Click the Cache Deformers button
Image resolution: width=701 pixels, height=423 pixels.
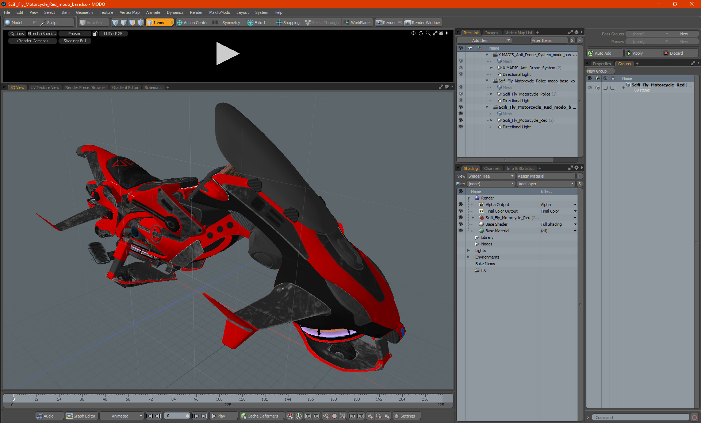tap(260, 416)
